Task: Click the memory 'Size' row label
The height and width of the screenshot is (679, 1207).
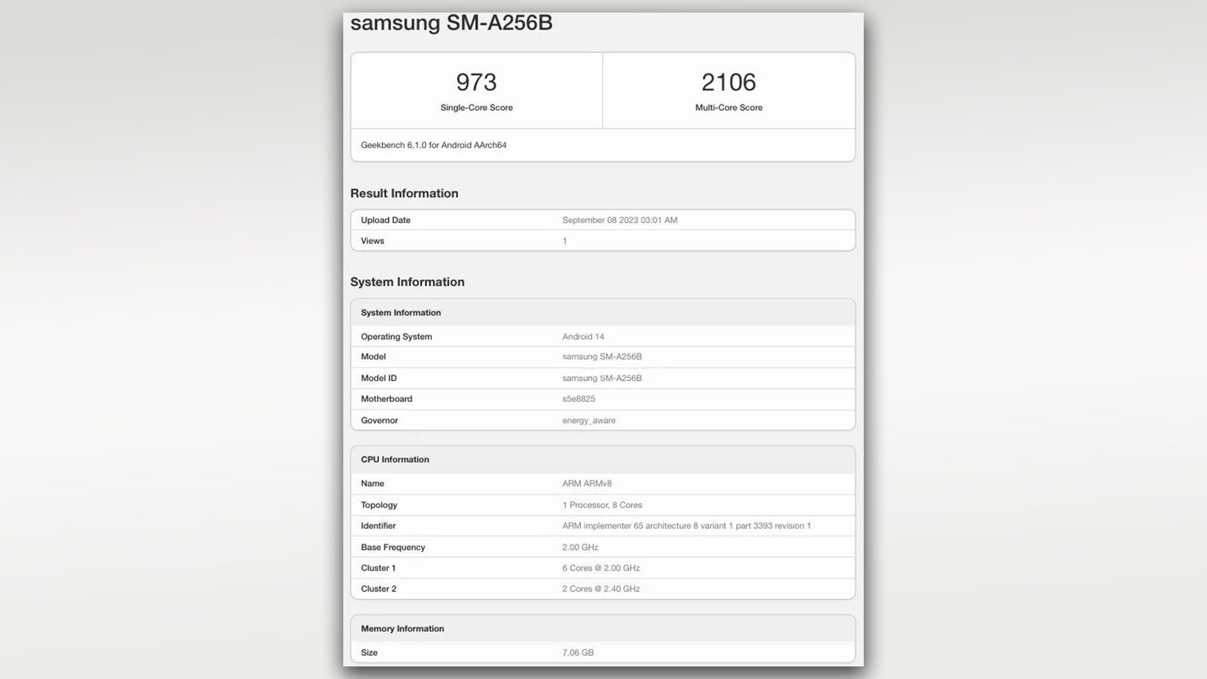Action: (x=369, y=653)
